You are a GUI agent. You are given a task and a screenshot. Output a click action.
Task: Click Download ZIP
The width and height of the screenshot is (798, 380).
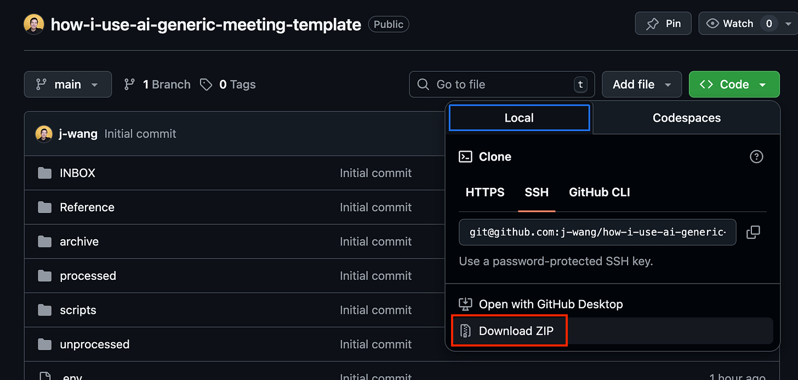pyautogui.click(x=516, y=331)
